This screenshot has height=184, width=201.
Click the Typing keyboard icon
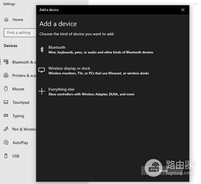pos(6,116)
